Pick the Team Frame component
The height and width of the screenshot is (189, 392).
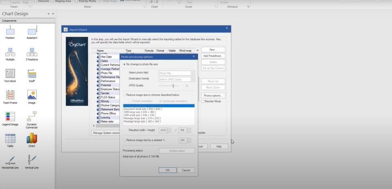(10, 95)
